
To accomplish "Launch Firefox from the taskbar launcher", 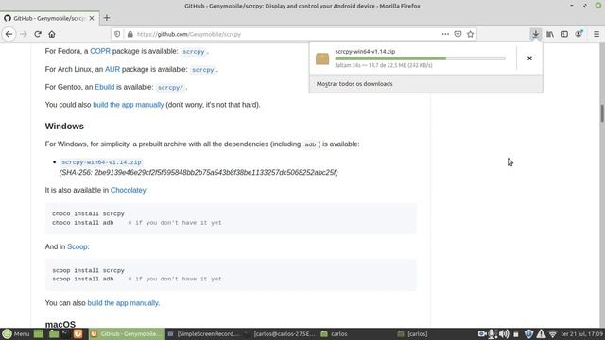I will [78, 333].
